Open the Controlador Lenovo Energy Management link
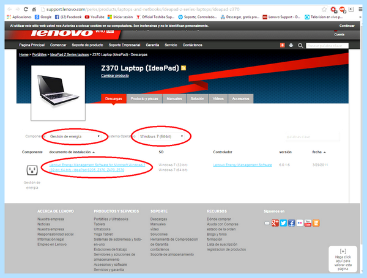Image resolution: width=367 pixels, height=278 pixels. click(x=242, y=165)
